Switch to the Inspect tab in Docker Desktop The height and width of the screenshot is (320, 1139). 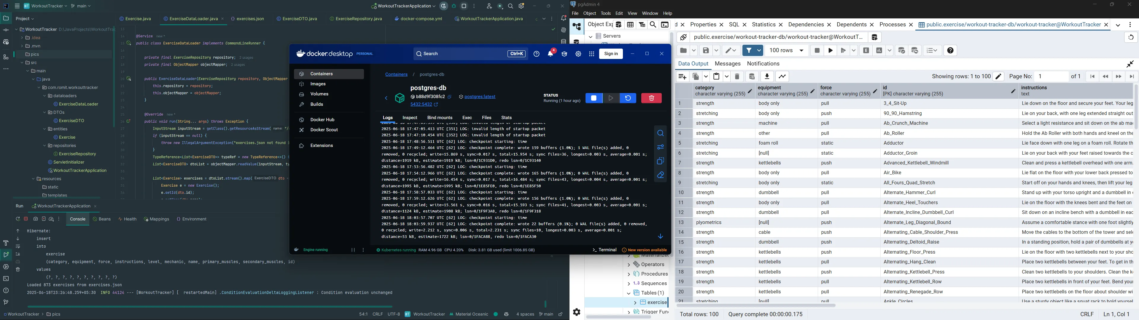pos(410,118)
